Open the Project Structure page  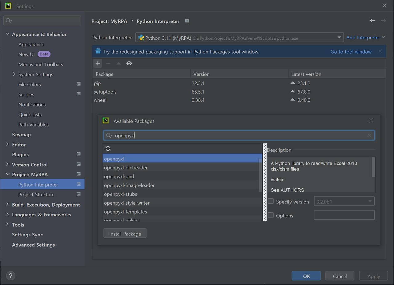(x=36, y=195)
